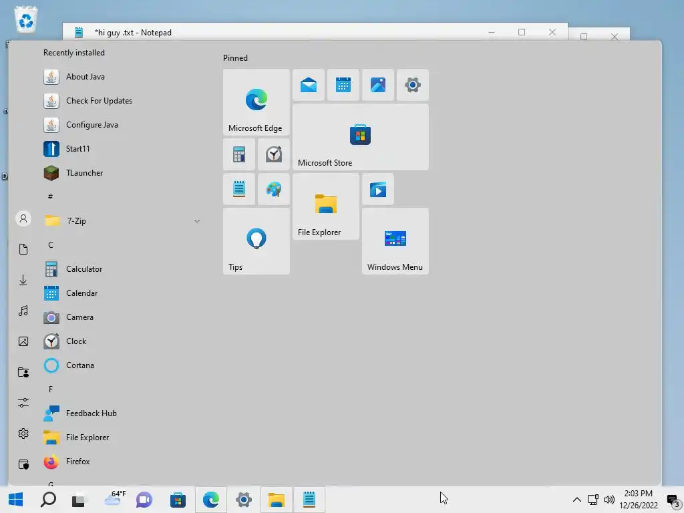Select Check For Updates in app list

click(x=122, y=101)
